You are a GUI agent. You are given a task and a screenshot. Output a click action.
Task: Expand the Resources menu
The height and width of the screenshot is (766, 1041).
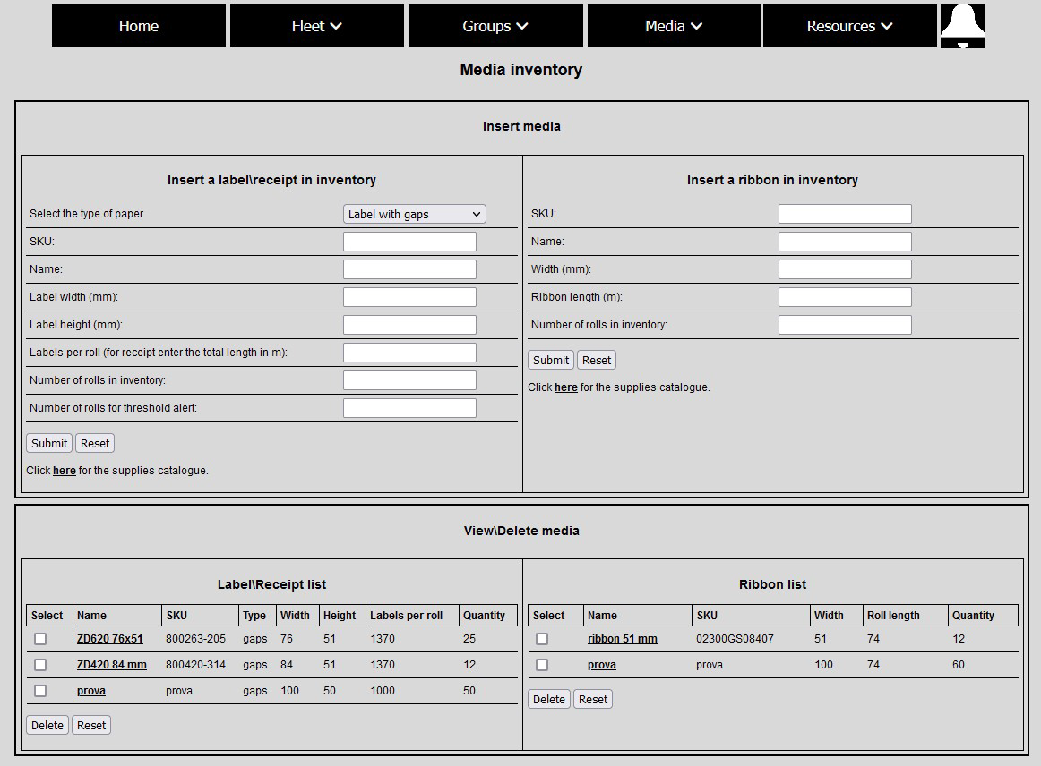[x=850, y=26]
